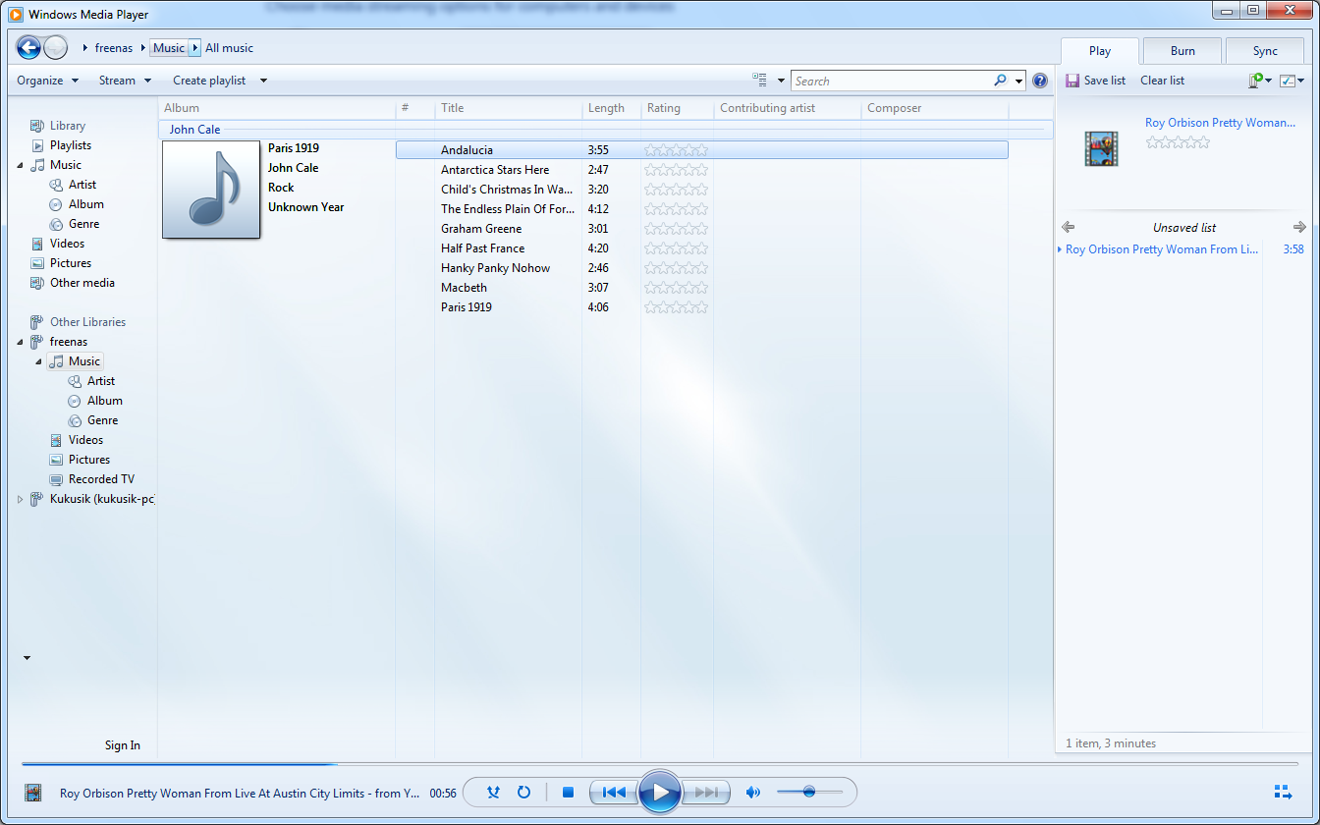Toggle repeat mode
The image size is (1320, 825).
[x=523, y=792]
